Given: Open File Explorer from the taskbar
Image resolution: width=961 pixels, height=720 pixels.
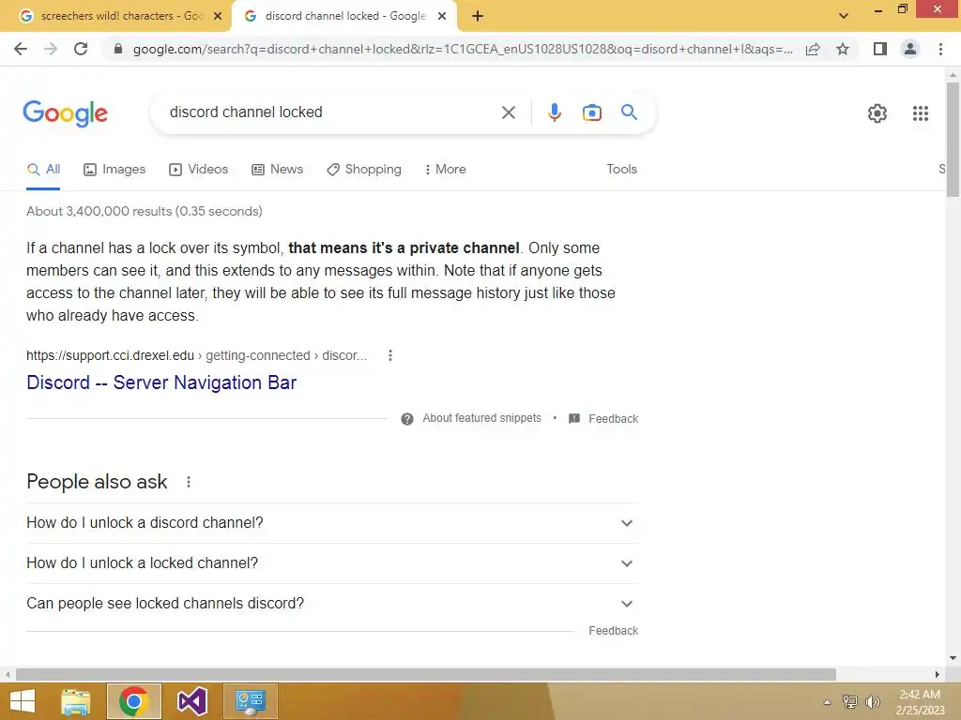Looking at the screenshot, I should click(x=75, y=701).
